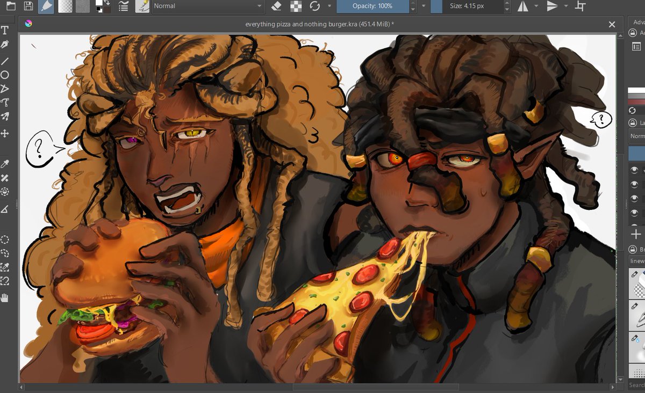Open the layer blending mode dropdown
Viewport: 645px width, 393px height.
tap(636, 136)
